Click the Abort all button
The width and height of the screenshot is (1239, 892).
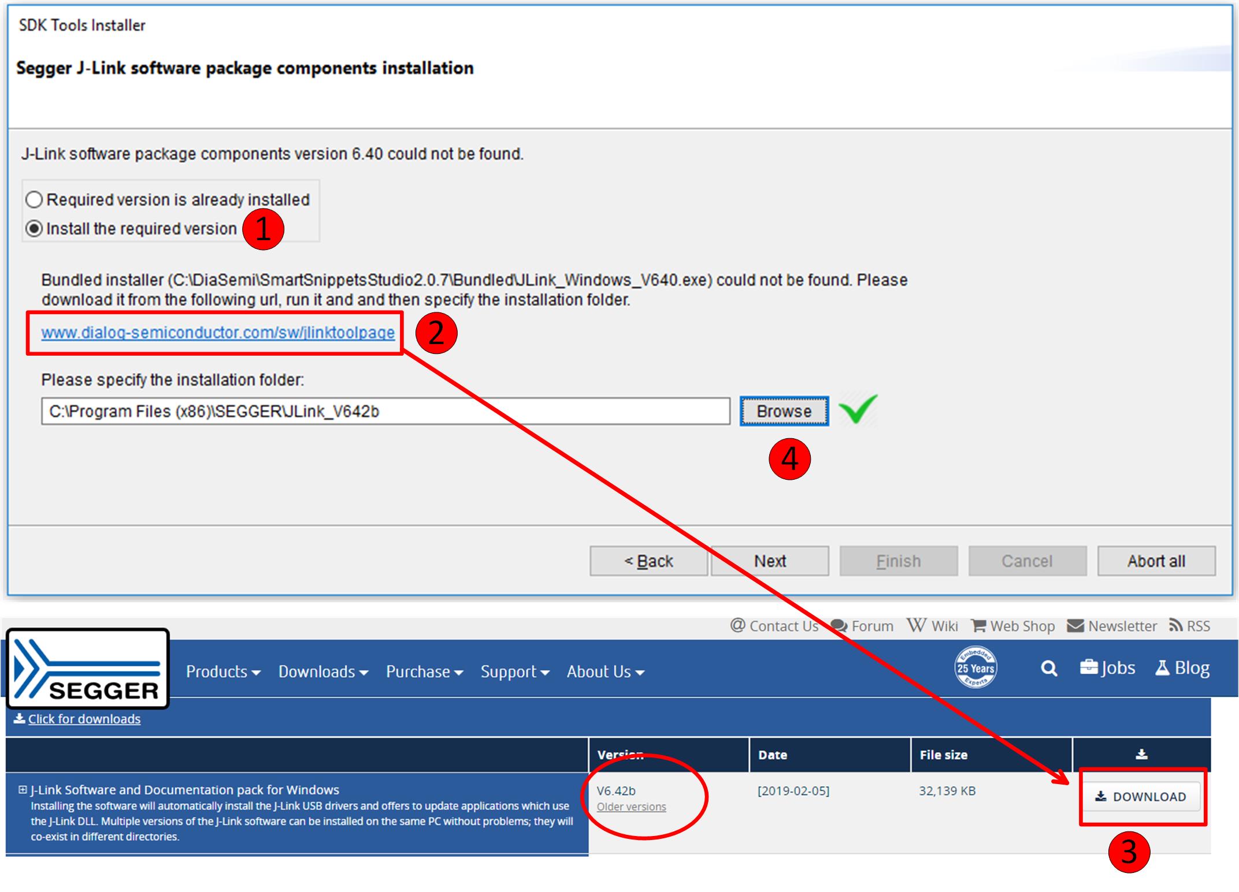click(x=1156, y=561)
